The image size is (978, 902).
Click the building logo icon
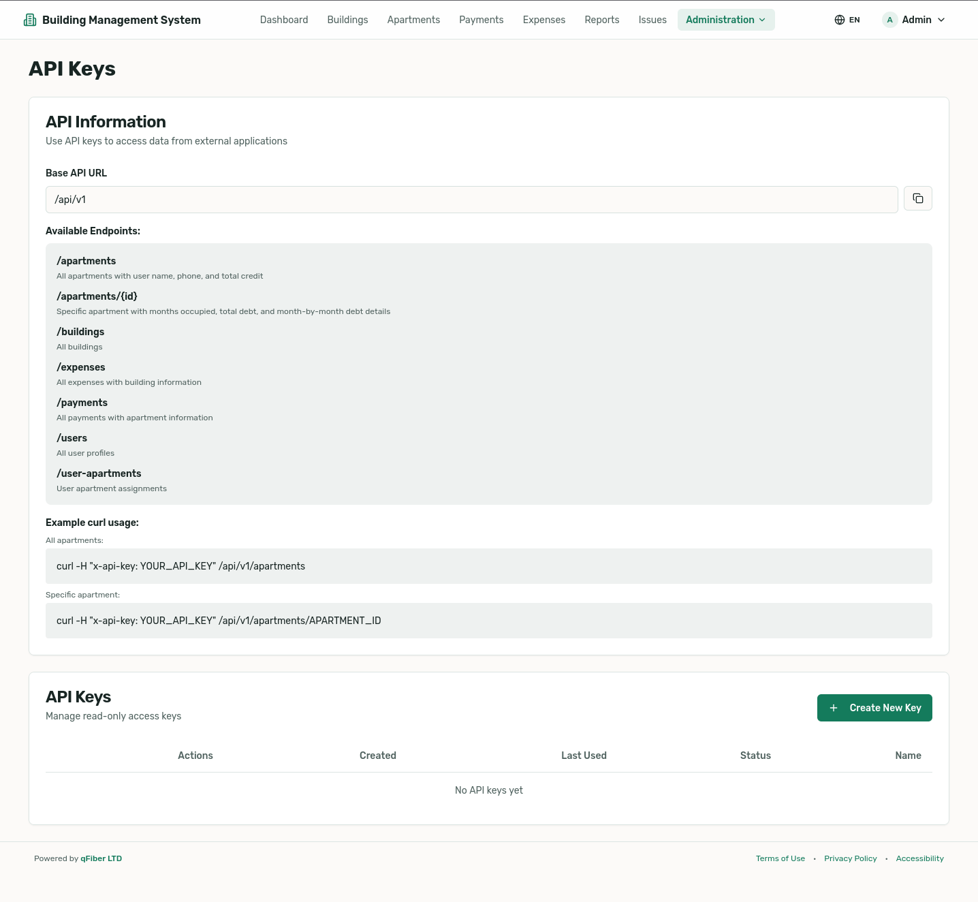click(x=30, y=20)
